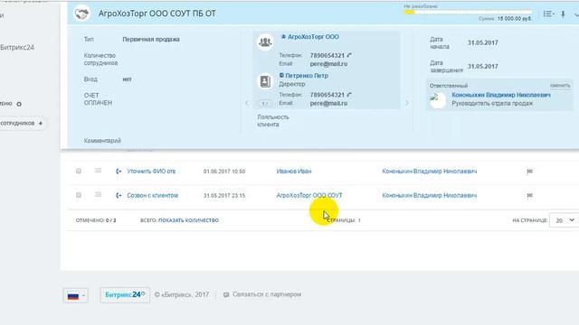Click the chat icon near Связаться с партнером
Image resolution: width=579 pixels, height=325 pixels.
click(226, 295)
